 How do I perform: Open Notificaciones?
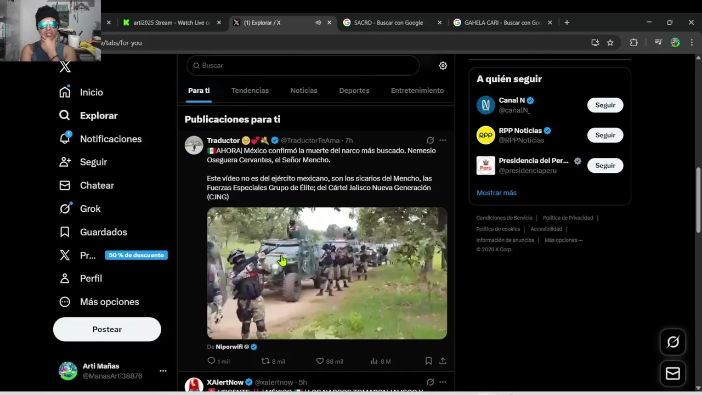(100, 139)
